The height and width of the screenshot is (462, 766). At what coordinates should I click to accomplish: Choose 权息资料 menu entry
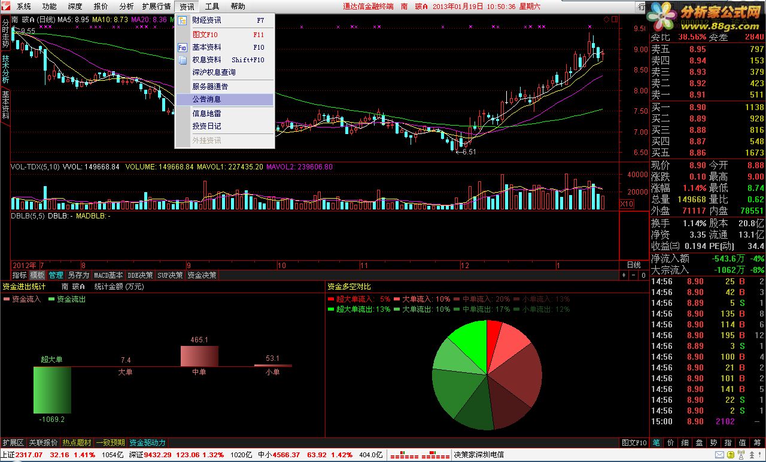[225, 60]
